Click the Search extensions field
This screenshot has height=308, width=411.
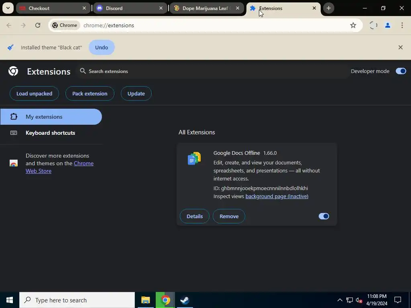pyautogui.click(x=213, y=71)
